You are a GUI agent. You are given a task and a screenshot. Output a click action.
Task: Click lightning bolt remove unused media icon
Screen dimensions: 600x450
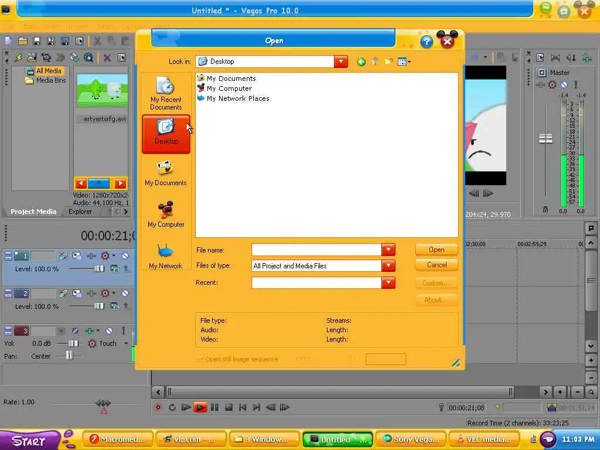pyautogui.click(x=18, y=57)
